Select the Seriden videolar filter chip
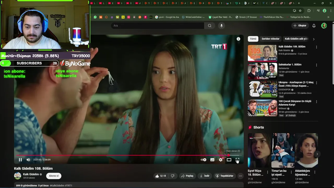 (x=270, y=39)
